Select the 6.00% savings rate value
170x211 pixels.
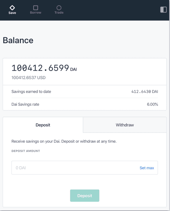click(152, 104)
